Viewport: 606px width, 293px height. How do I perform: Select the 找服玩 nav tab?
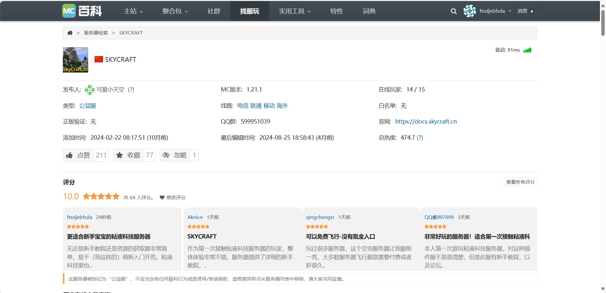pos(250,11)
